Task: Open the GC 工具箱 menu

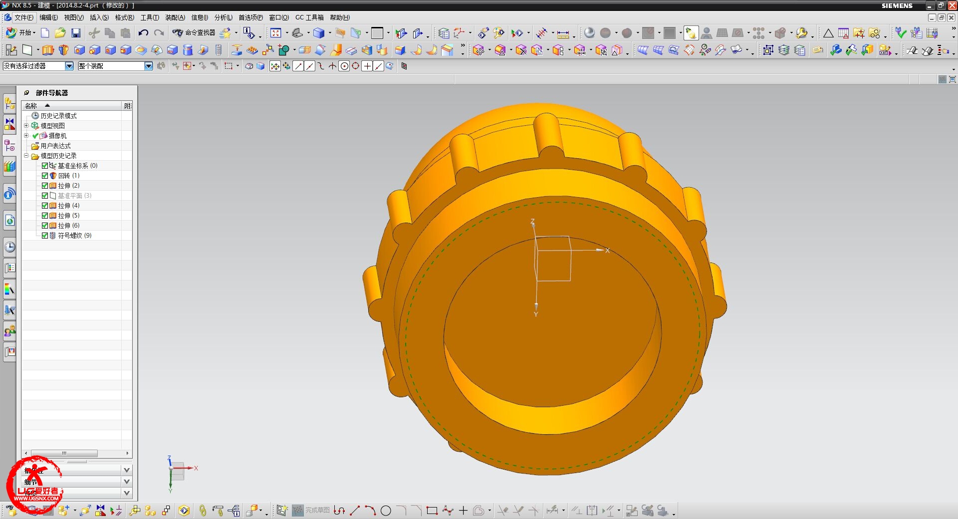Action: [x=309, y=17]
